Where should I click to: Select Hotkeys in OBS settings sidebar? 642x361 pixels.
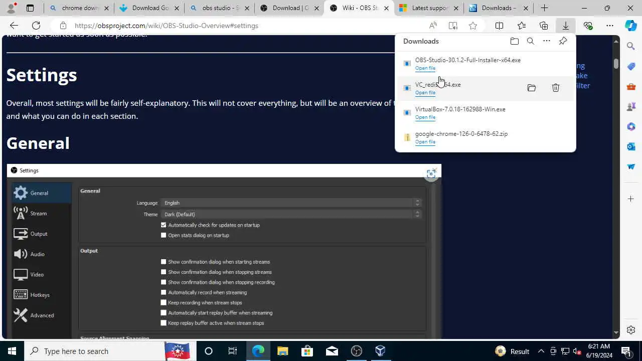point(42,295)
